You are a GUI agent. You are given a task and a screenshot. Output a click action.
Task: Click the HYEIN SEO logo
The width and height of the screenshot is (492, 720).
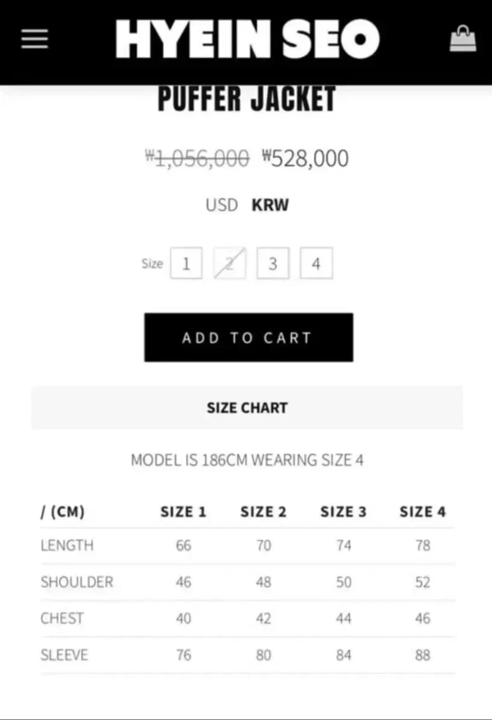[247, 39]
